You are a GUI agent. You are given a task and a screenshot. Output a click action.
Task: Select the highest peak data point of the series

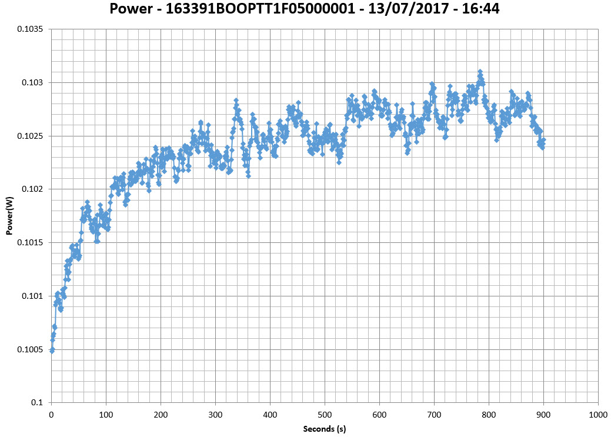click(x=480, y=72)
